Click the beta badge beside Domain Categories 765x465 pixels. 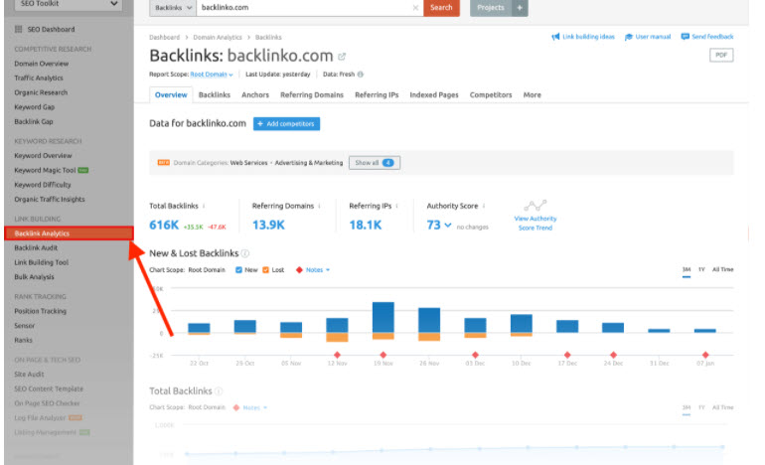pos(164,163)
